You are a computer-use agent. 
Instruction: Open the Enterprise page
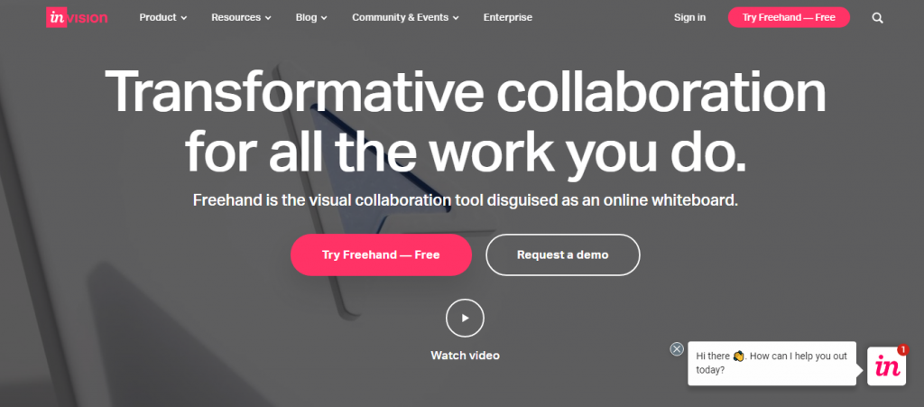[508, 18]
